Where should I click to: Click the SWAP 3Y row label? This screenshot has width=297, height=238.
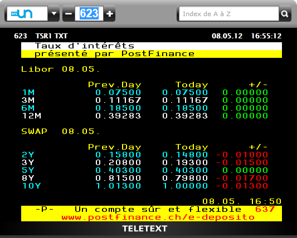point(28,162)
